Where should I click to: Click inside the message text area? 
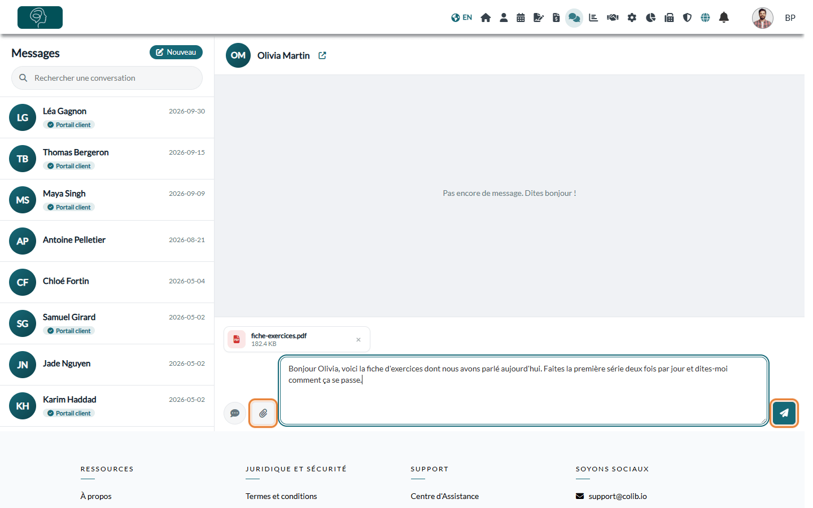[523, 390]
